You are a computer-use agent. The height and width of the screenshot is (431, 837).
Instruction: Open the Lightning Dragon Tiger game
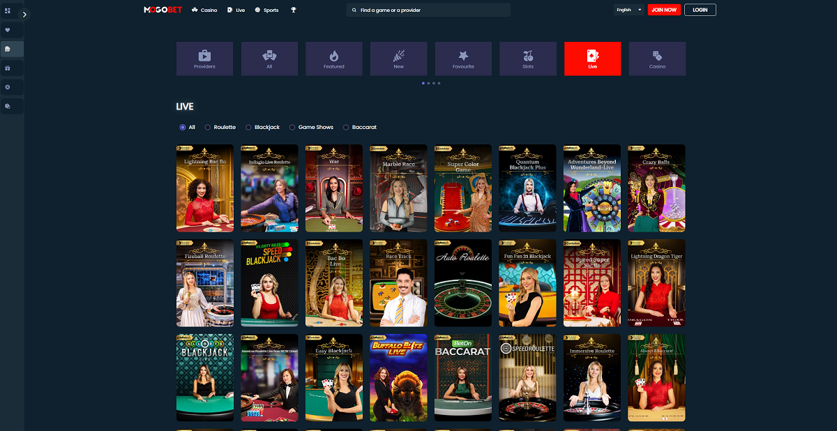(x=656, y=283)
